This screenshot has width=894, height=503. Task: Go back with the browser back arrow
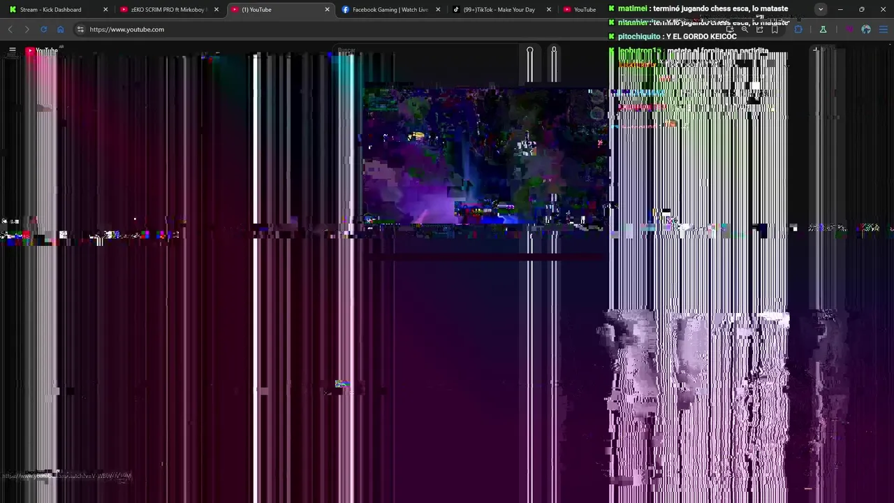click(10, 29)
